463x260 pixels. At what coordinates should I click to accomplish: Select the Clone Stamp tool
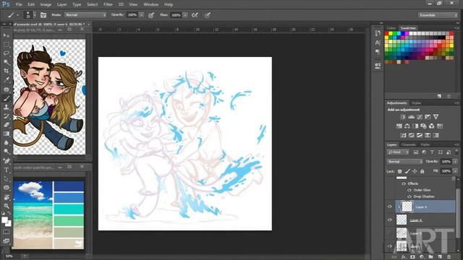[x=7, y=108]
